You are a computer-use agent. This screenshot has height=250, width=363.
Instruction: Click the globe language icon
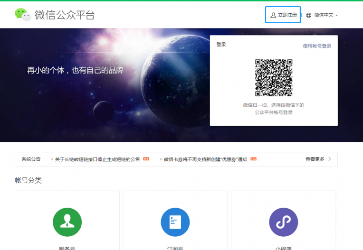[308, 15]
